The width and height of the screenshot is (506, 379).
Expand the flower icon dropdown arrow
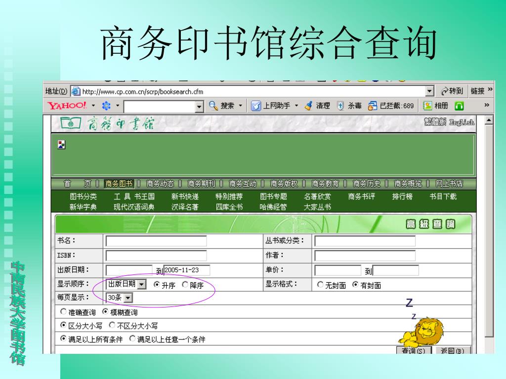pyautogui.click(x=118, y=106)
